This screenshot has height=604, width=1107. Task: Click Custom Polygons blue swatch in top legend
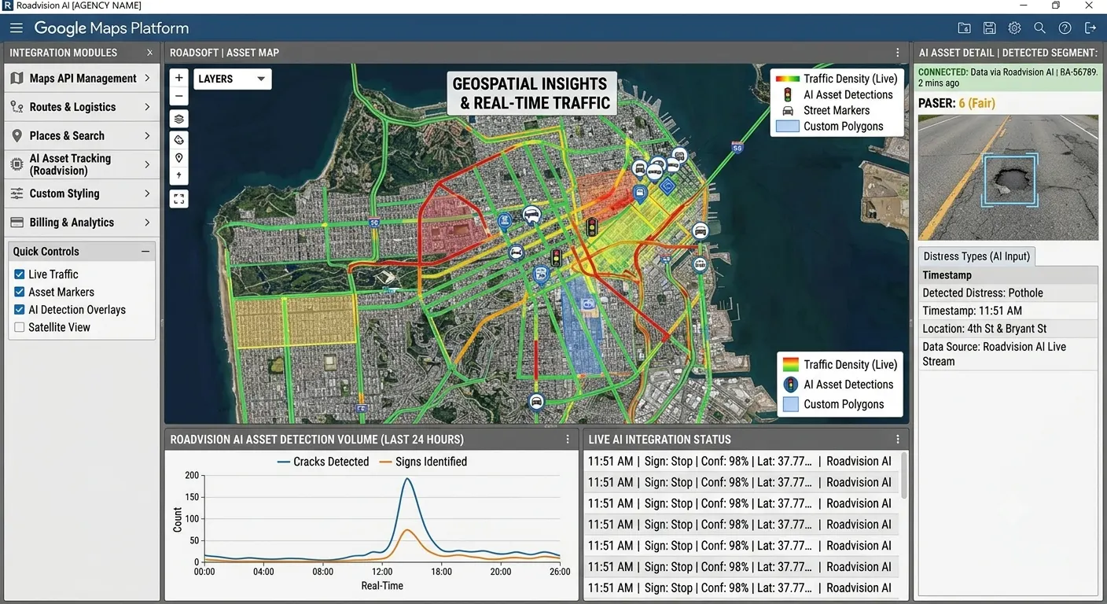pyautogui.click(x=788, y=127)
